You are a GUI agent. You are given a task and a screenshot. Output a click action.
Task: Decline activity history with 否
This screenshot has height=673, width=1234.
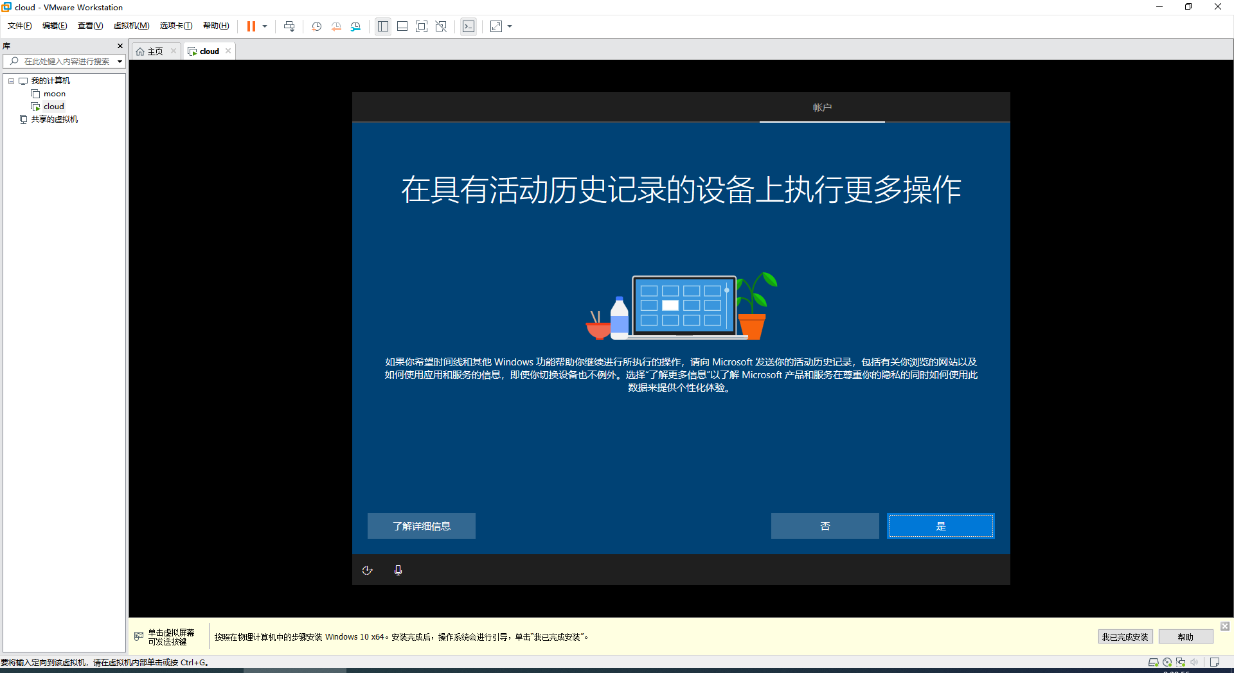coord(825,526)
